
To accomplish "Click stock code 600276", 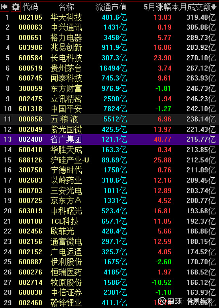I will click(30, 272).
